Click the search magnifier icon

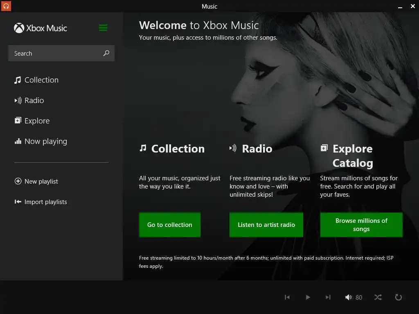[x=106, y=53]
